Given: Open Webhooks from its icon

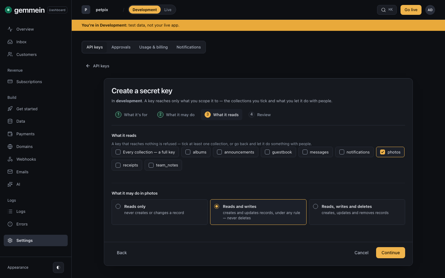Looking at the screenshot, I should 10,159.
